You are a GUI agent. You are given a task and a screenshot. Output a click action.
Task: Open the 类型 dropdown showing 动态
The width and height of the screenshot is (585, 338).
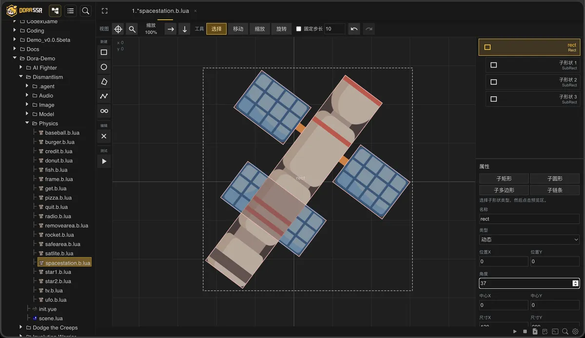pos(529,240)
